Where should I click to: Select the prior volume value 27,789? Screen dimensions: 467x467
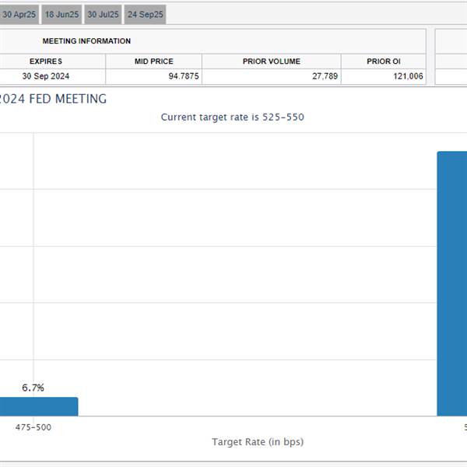tap(325, 76)
